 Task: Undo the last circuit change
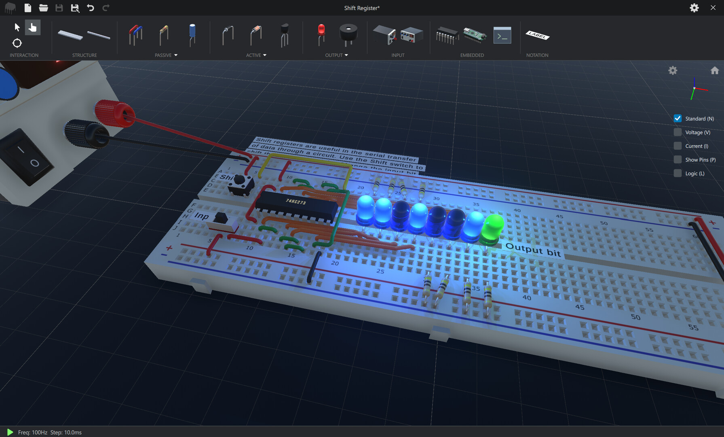tap(91, 7)
